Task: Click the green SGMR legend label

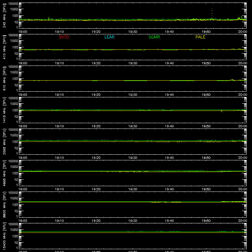Action: pyautogui.click(x=154, y=37)
